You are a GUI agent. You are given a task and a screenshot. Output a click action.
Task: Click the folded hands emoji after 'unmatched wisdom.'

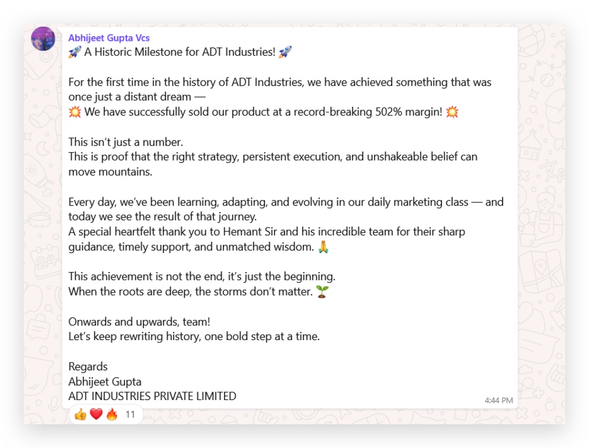323,247
